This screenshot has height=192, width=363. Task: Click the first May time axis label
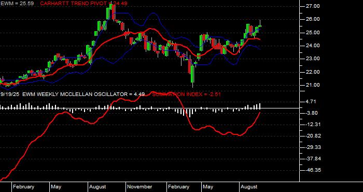[56, 187]
